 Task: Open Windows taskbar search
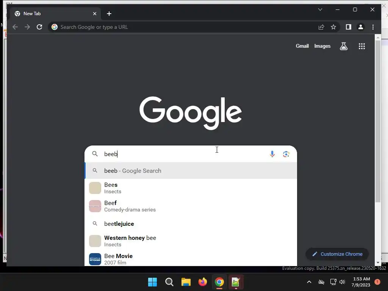(169, 282)
